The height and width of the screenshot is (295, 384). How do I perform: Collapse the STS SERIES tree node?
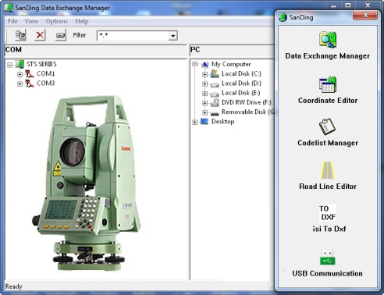click(10, 65)
